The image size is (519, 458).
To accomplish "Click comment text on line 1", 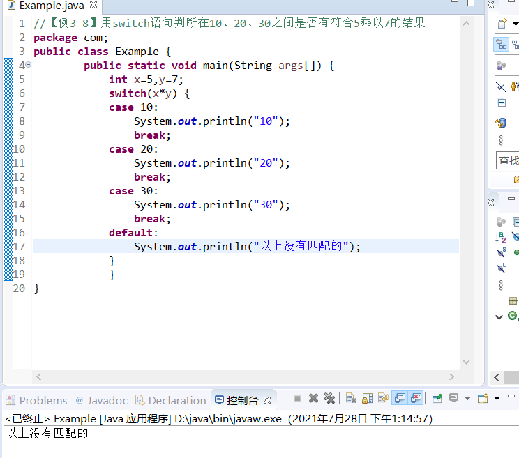I will click(230, 23).
